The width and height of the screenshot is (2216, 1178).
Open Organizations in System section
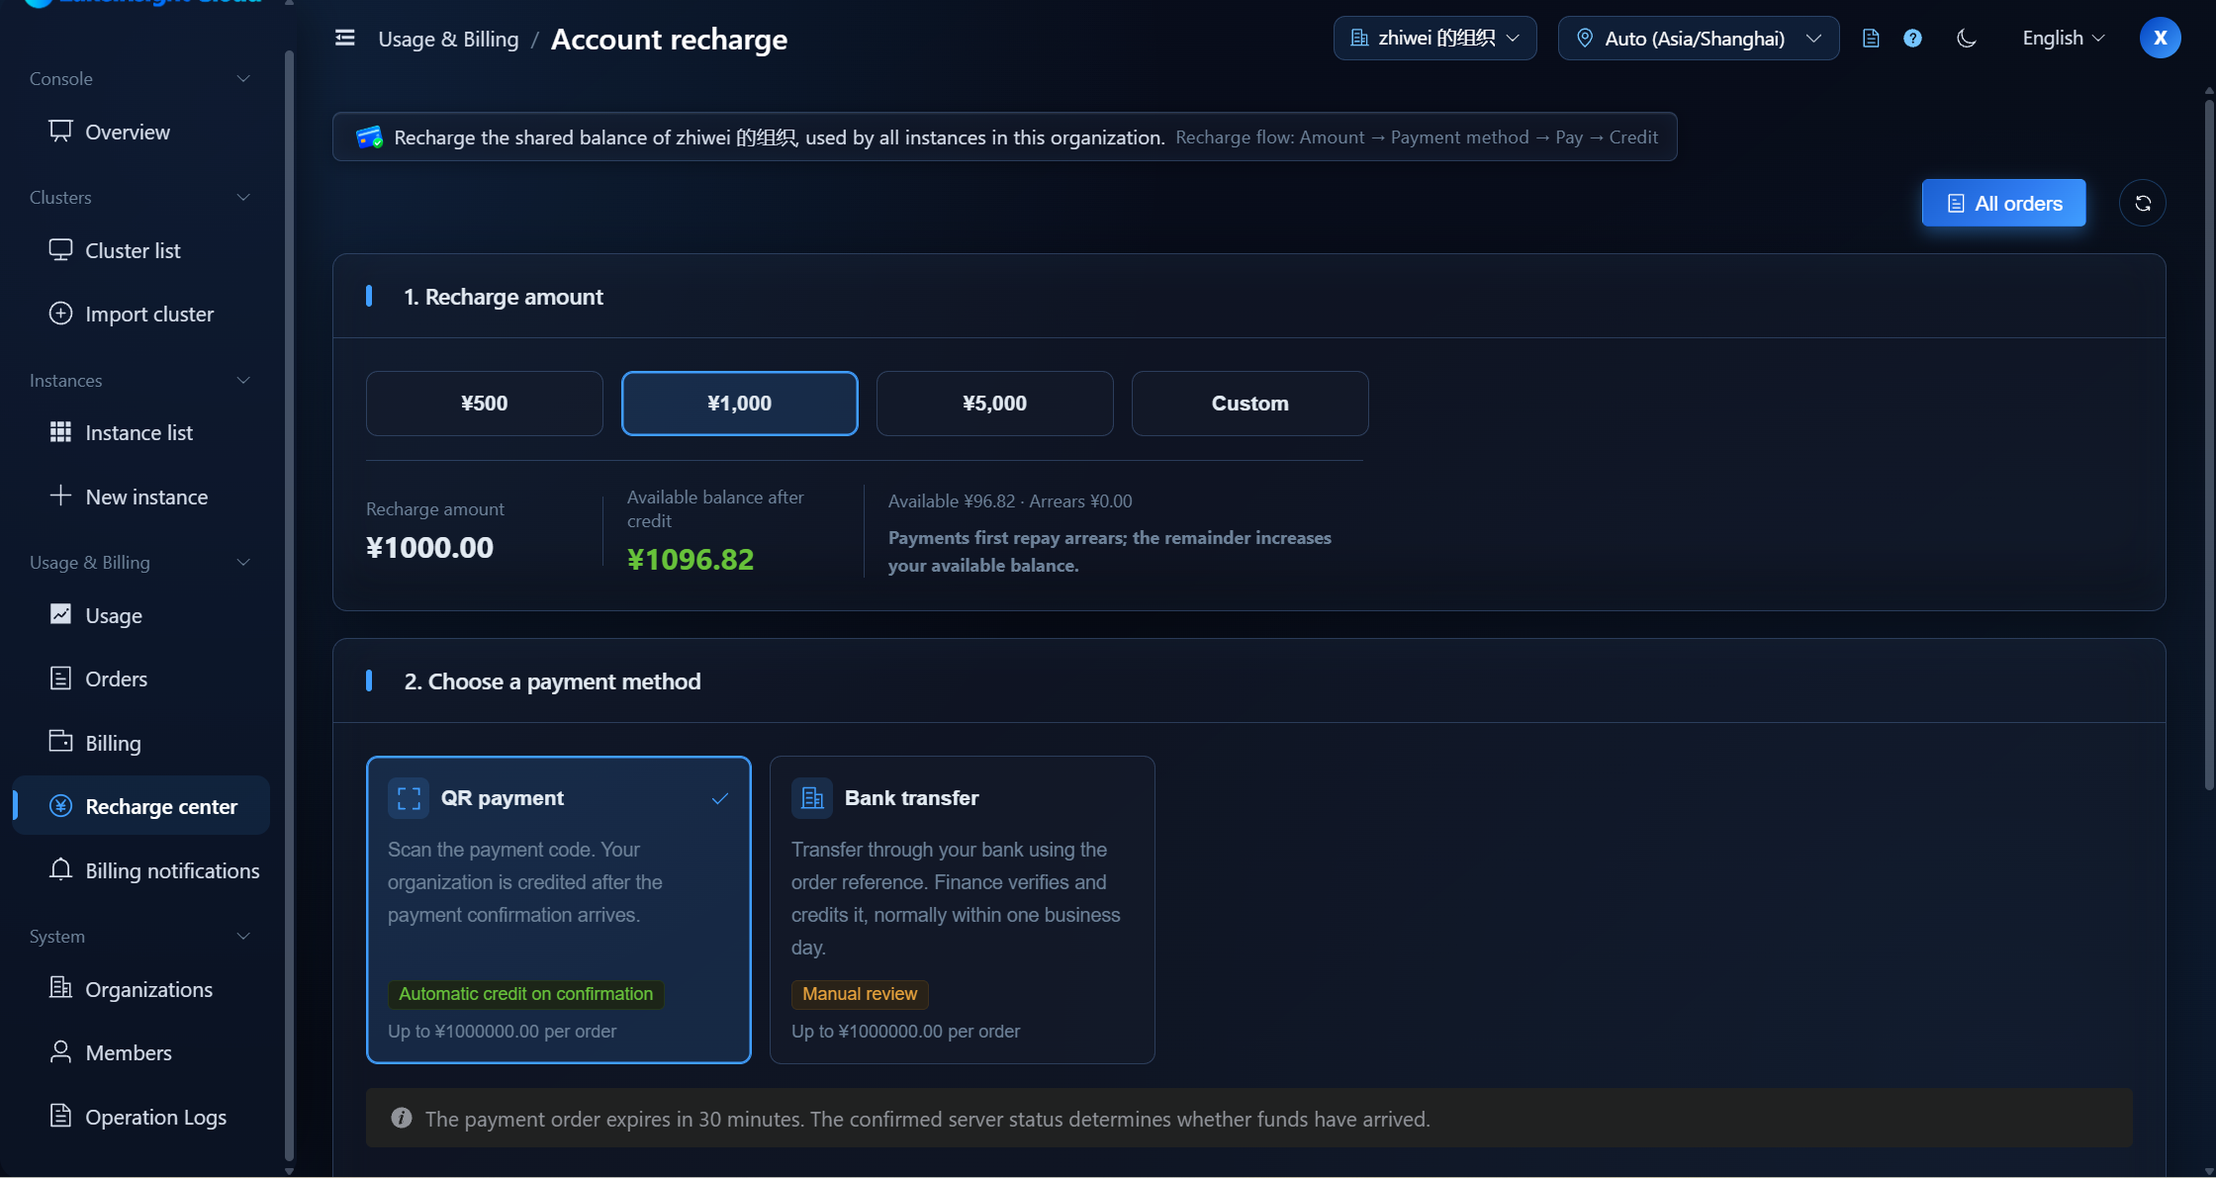tap(140, 989)
